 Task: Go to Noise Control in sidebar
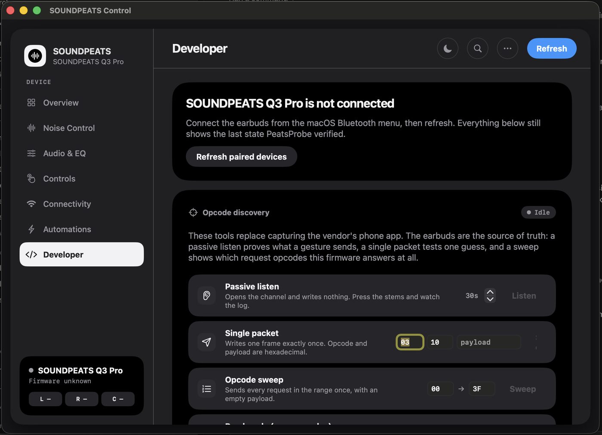[82, 128]
